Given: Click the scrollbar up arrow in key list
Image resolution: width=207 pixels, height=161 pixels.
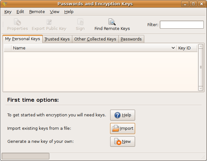Looking at the screenshot, I should tap(201, 47).
